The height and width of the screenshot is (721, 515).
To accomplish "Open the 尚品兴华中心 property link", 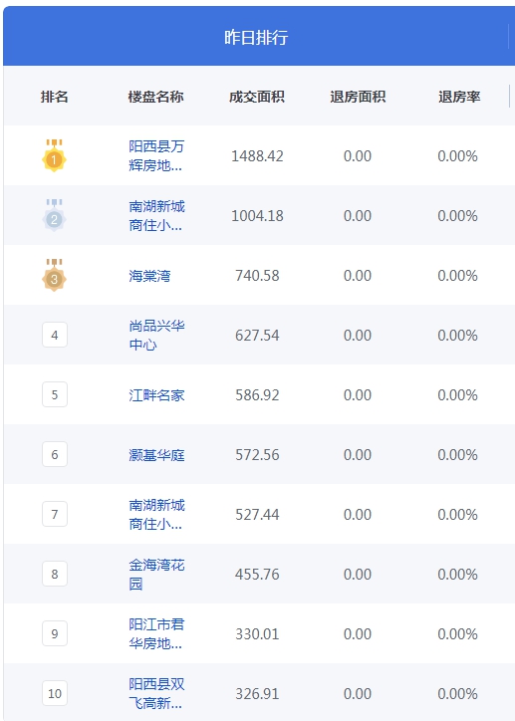I will pyautogui.click(x=156, y=335).
